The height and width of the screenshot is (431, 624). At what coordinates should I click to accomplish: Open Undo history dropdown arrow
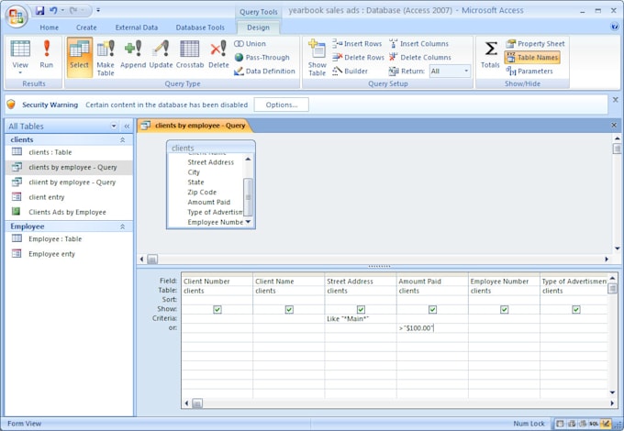tap(63, 11)
